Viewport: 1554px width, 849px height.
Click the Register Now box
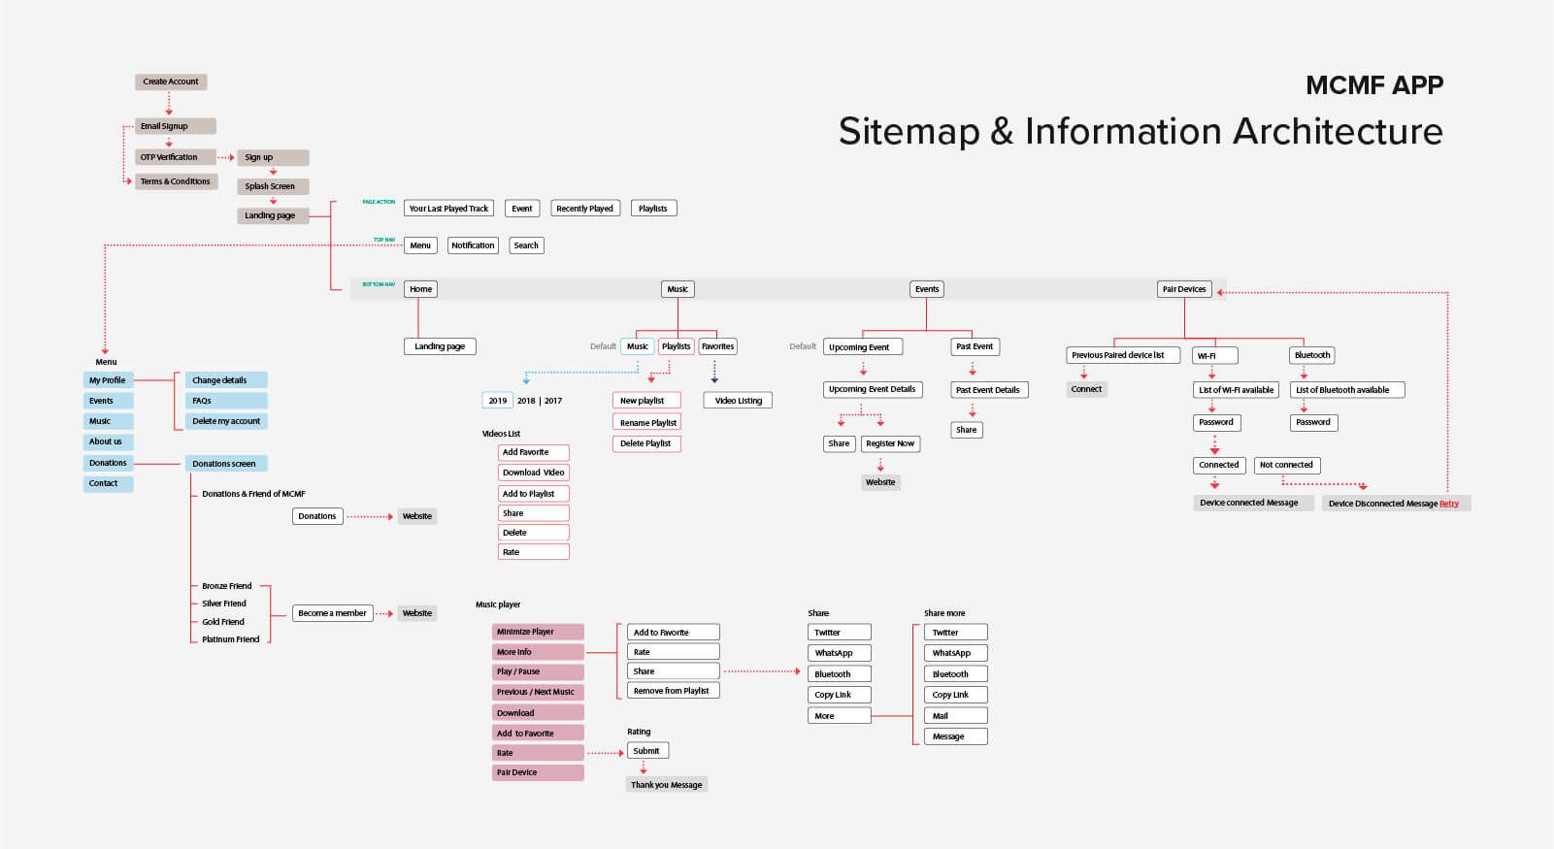(x=890, y=443)
